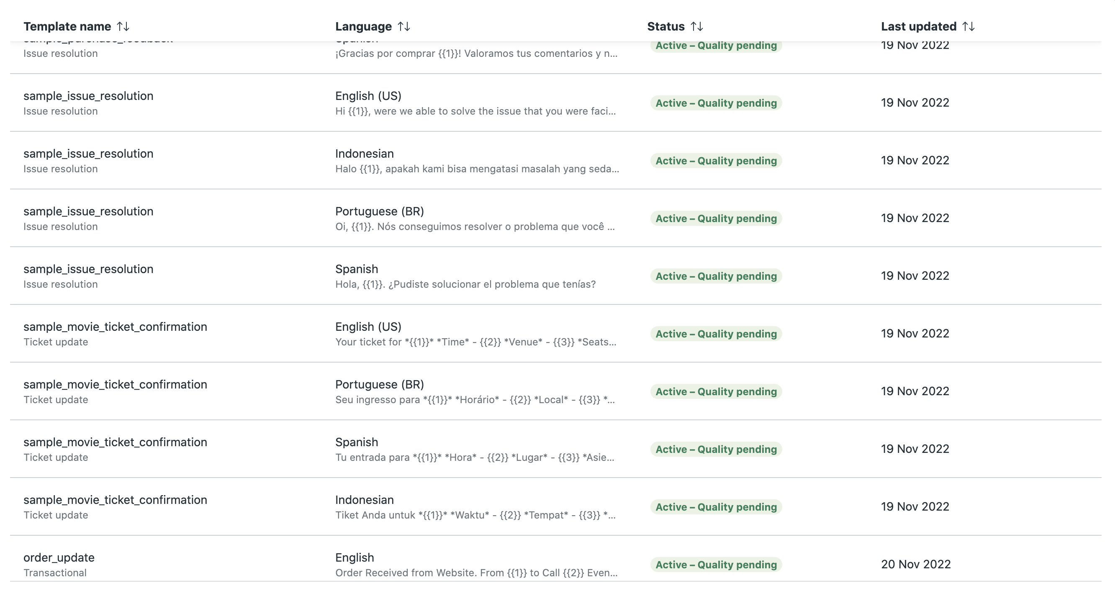Image resolution: width=1115 pixels, height=598 pixels.
Task: Click English (US) ticket confirmation status badge
Action: coord(716,334)
